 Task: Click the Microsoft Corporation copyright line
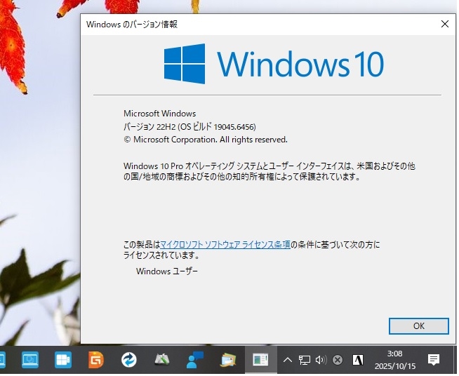(206, 141)
